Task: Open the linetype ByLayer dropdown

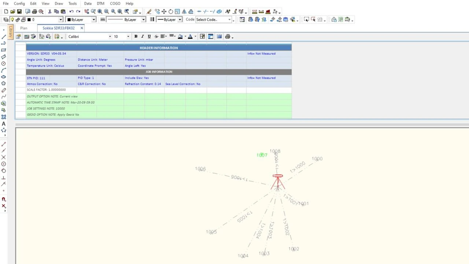Action: (x=143, y=19)
